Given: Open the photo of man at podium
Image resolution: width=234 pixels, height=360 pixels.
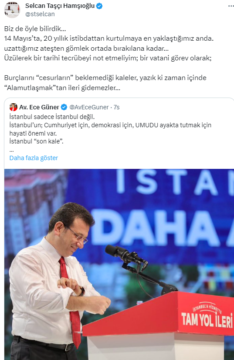Looking at the screenshot, I should [x=119, y=265].
